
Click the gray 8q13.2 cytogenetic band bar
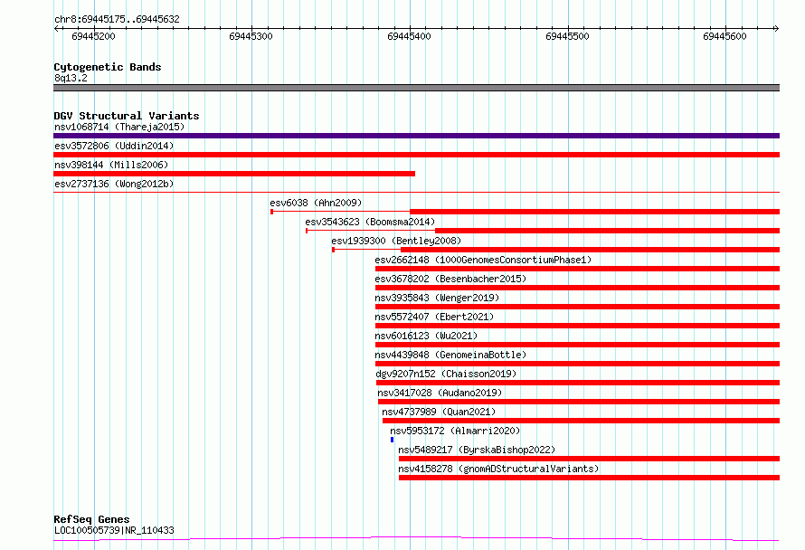pyautogui.click(x=416, y=88)
